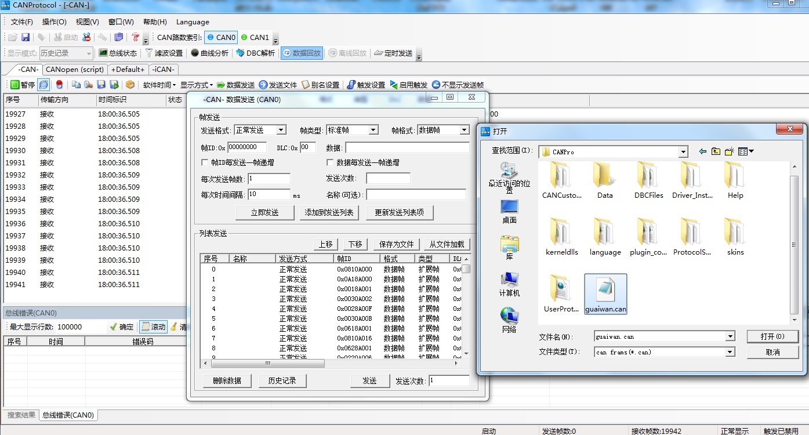Enable 数据每发送一帧递增 checkbox

tap(330, 163)
